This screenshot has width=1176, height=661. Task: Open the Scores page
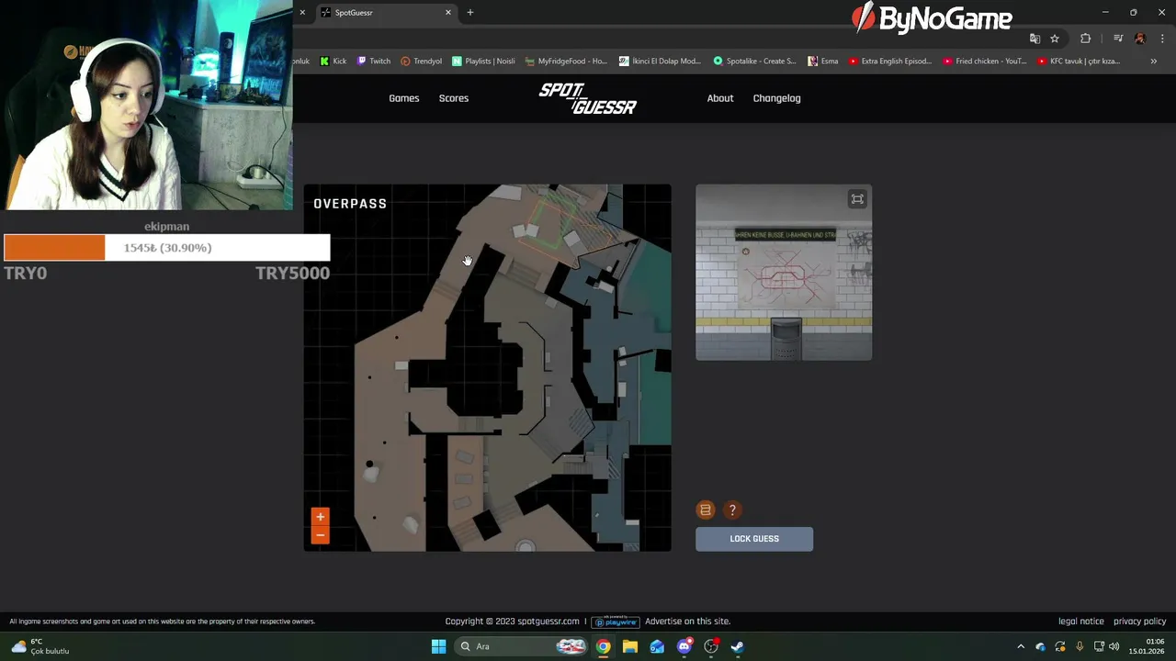454,98
